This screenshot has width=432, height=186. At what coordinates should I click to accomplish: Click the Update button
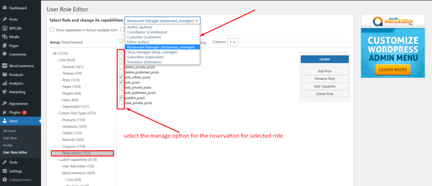[x=324, y=59]
